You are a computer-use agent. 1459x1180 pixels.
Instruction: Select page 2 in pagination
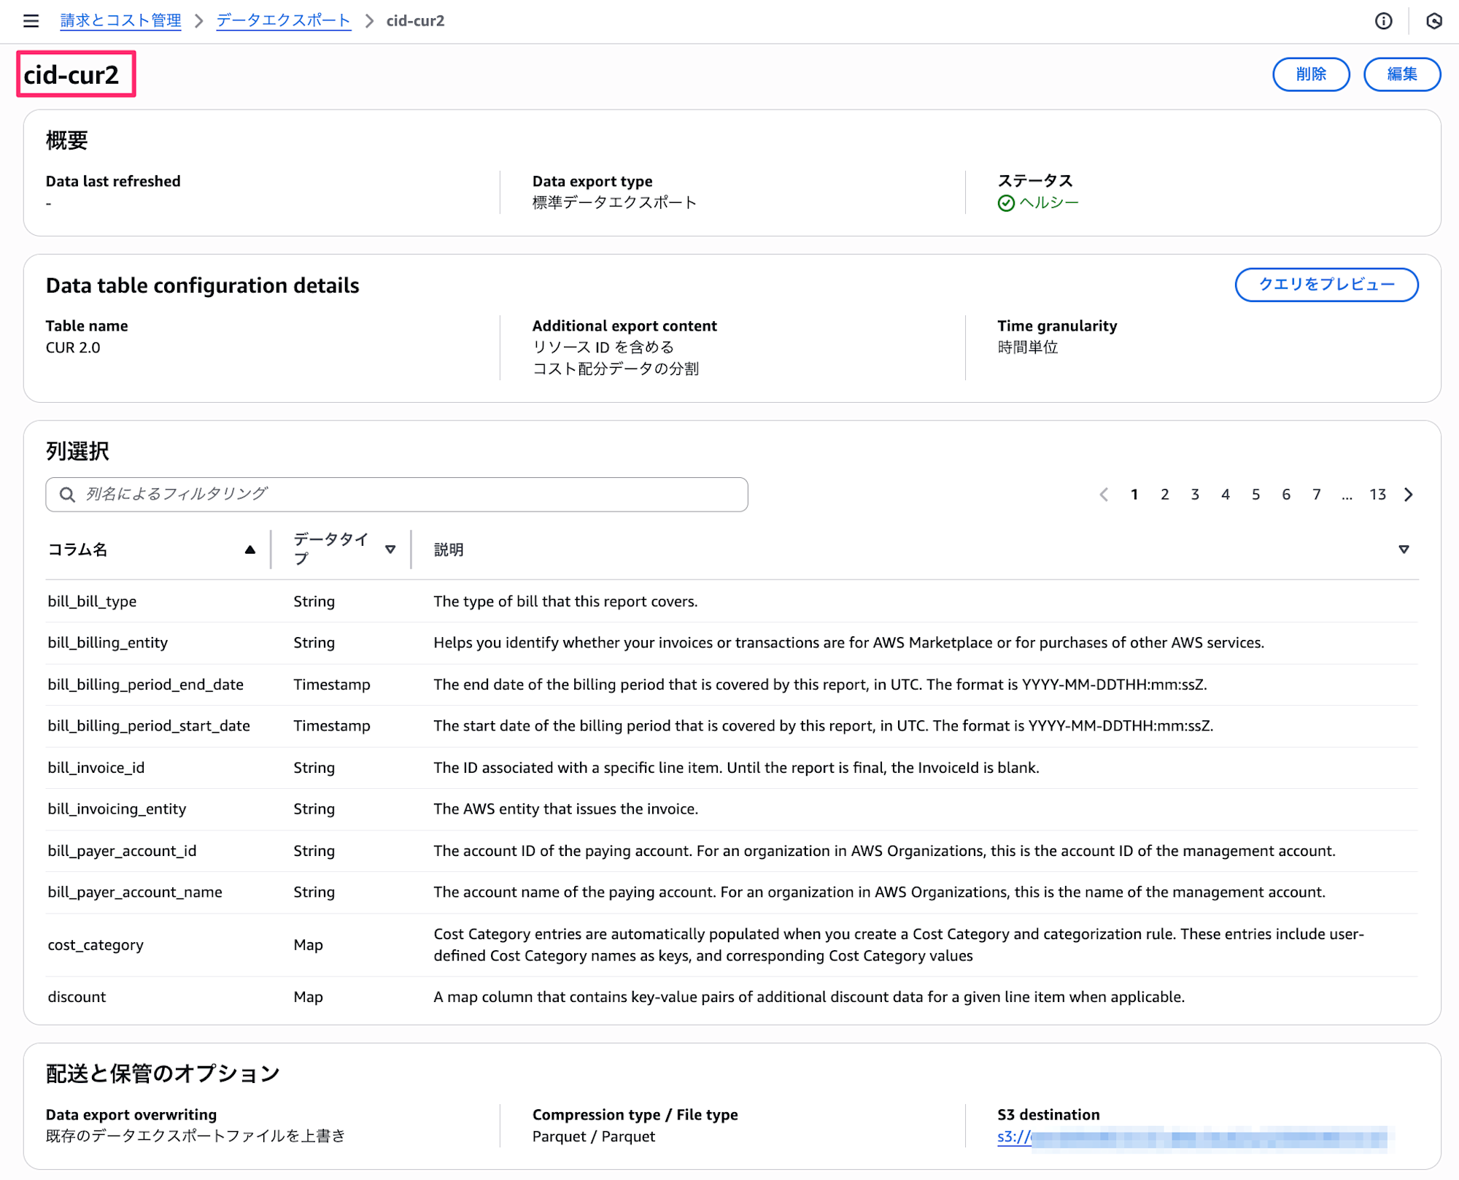[x=1165, y=495]
